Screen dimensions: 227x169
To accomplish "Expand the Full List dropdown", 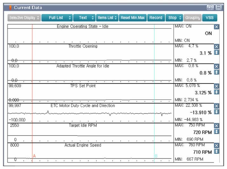I will pos(57,18).
